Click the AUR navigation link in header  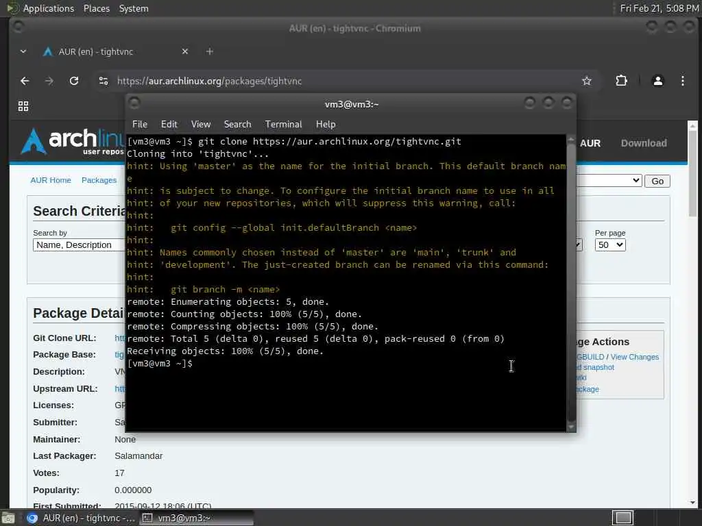590,143
